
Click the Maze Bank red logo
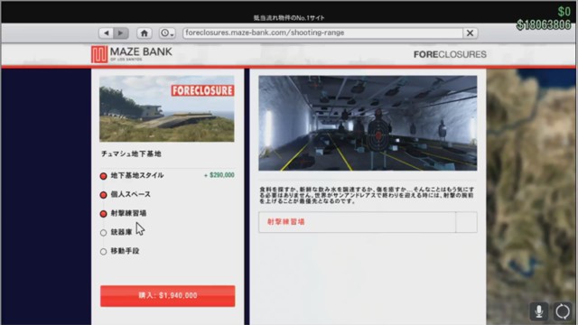coord(99,54)
